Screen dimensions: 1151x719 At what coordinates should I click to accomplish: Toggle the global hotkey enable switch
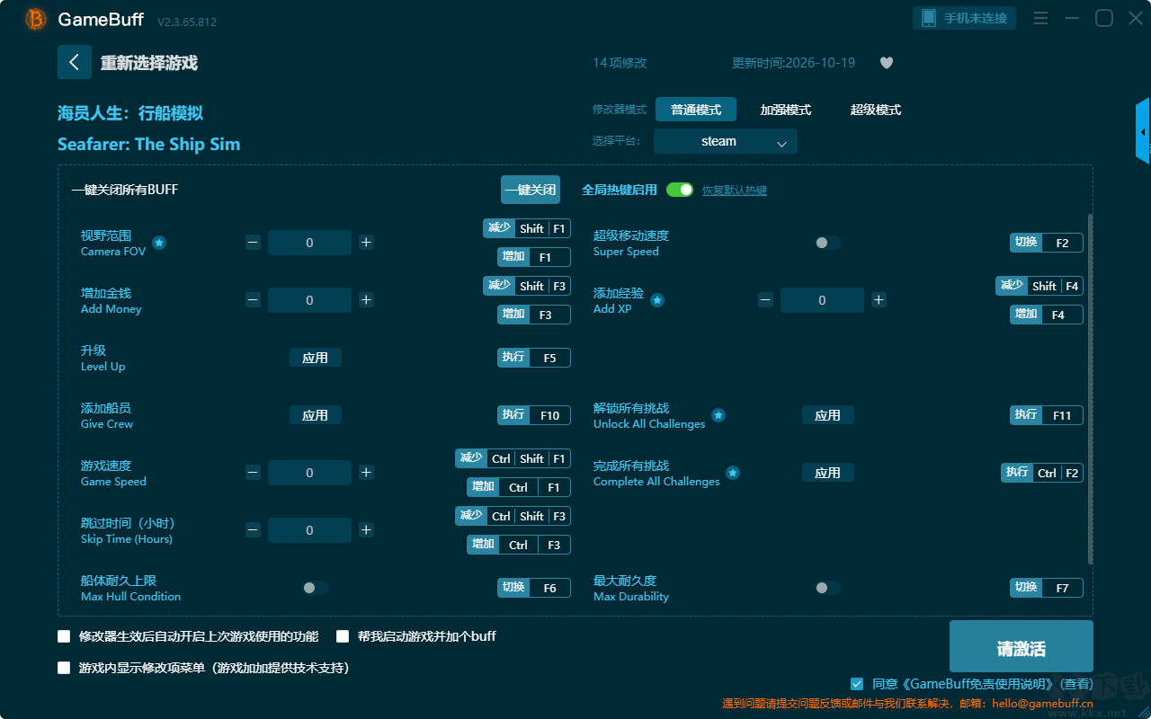[x=680, y=190]
